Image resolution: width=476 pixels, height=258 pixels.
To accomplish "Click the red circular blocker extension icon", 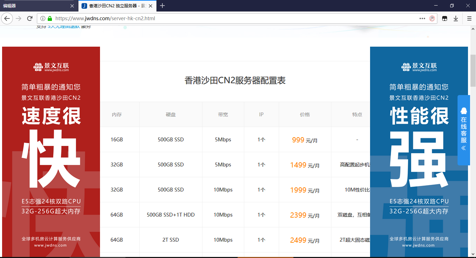I will click(432, 18).
